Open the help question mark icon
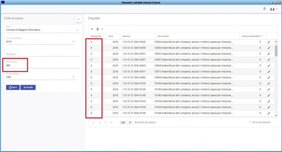 click(x=264, y=9)
